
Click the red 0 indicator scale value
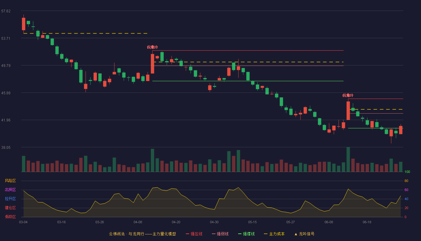(x=405, y=217)
